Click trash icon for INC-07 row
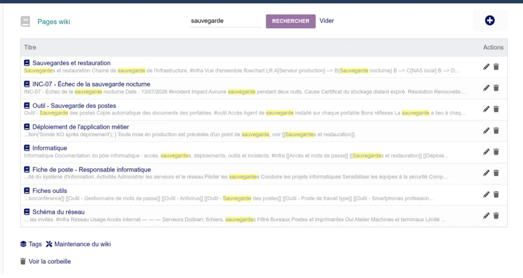523x278 pixels. click(496, 88)
